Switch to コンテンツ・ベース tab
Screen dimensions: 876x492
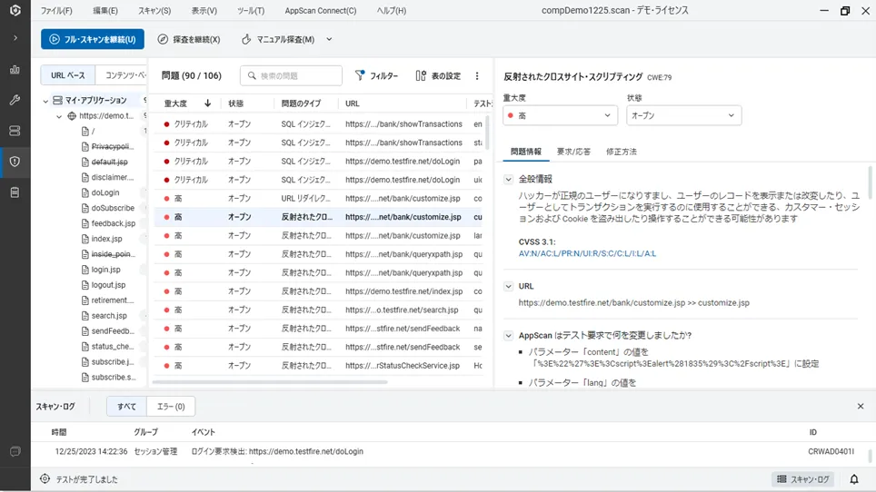pos(122,75)
